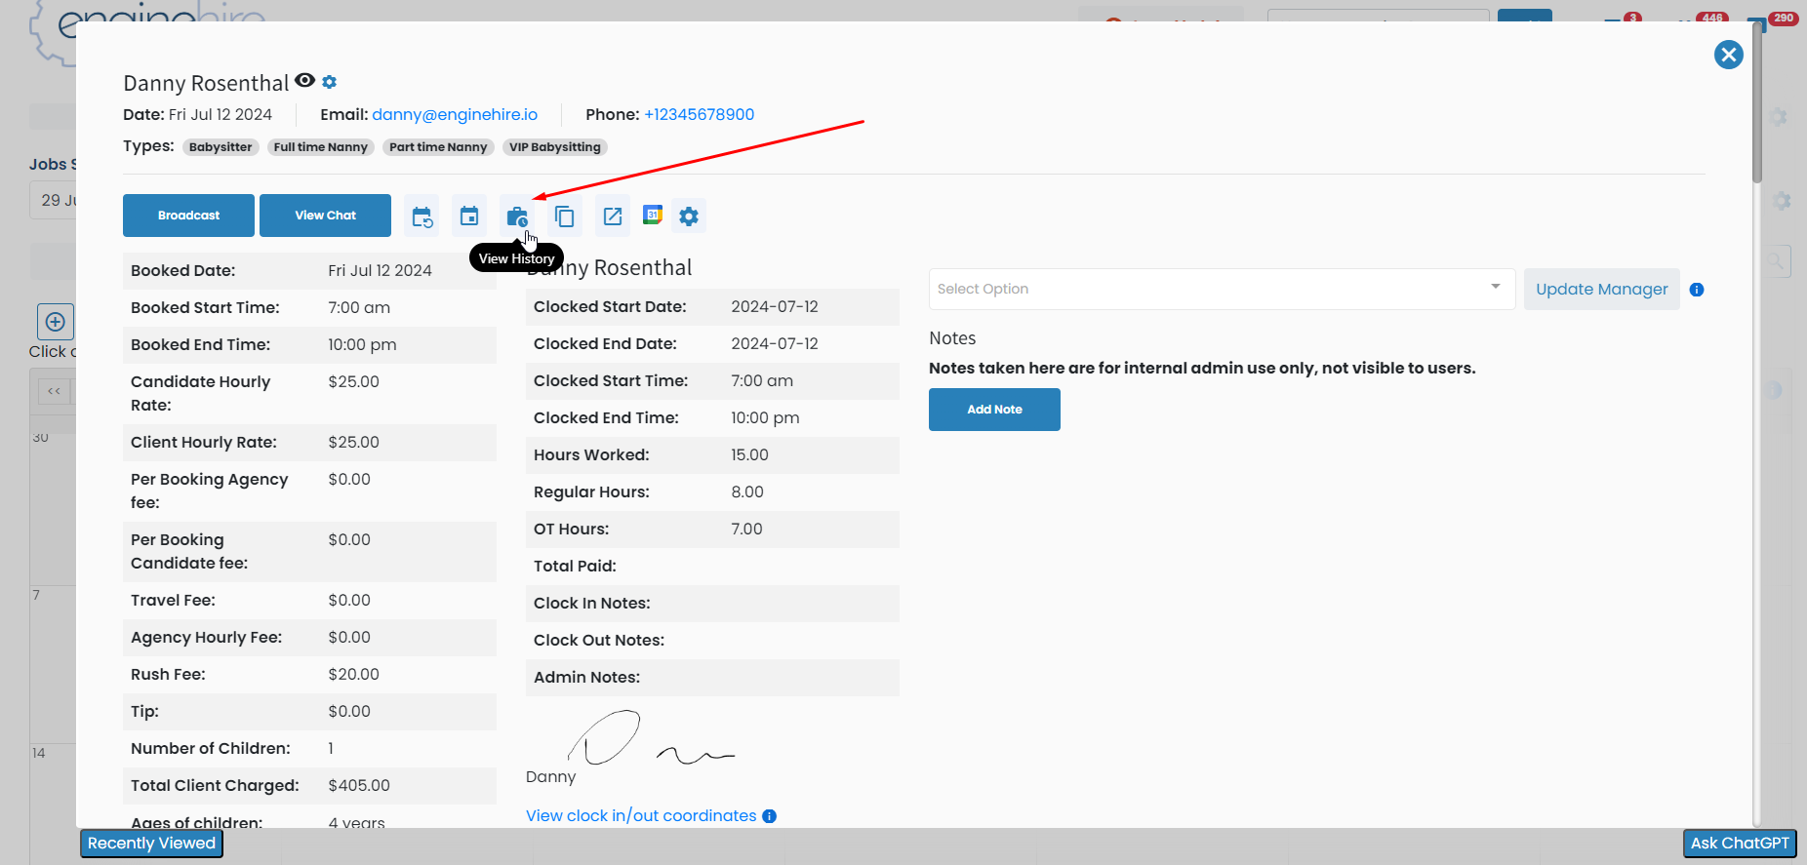
Task: Click the Part time Nanny tag
Action: tap(438, 147)
